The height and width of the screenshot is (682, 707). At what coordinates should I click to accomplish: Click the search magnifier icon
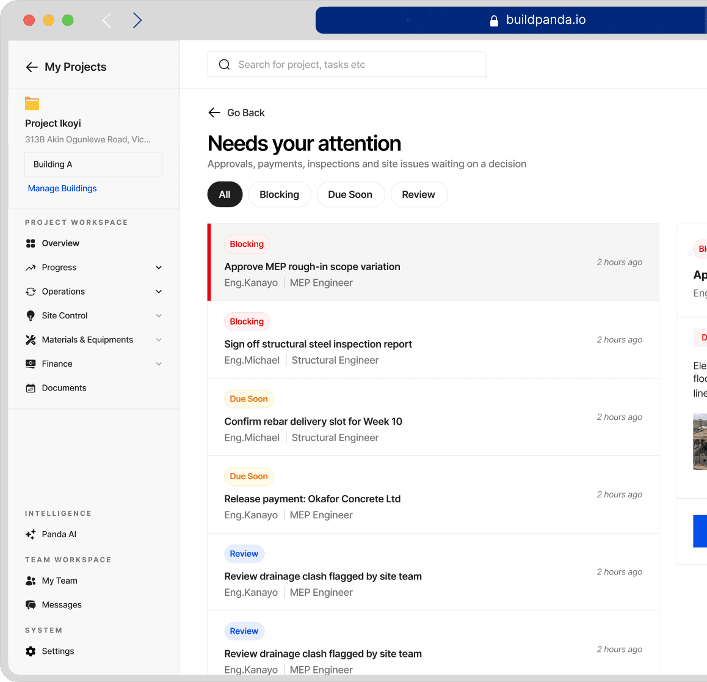224,65
